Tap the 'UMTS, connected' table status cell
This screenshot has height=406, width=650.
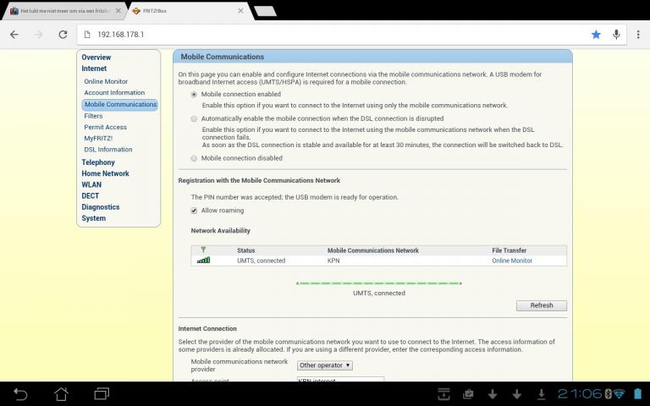click(262, 261)
